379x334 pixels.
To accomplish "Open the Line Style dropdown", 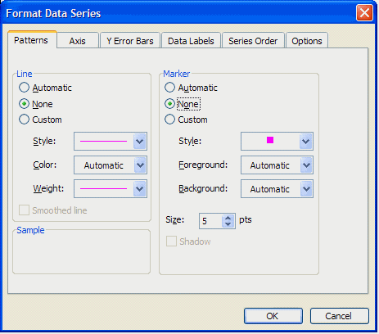I will [111, 142].
